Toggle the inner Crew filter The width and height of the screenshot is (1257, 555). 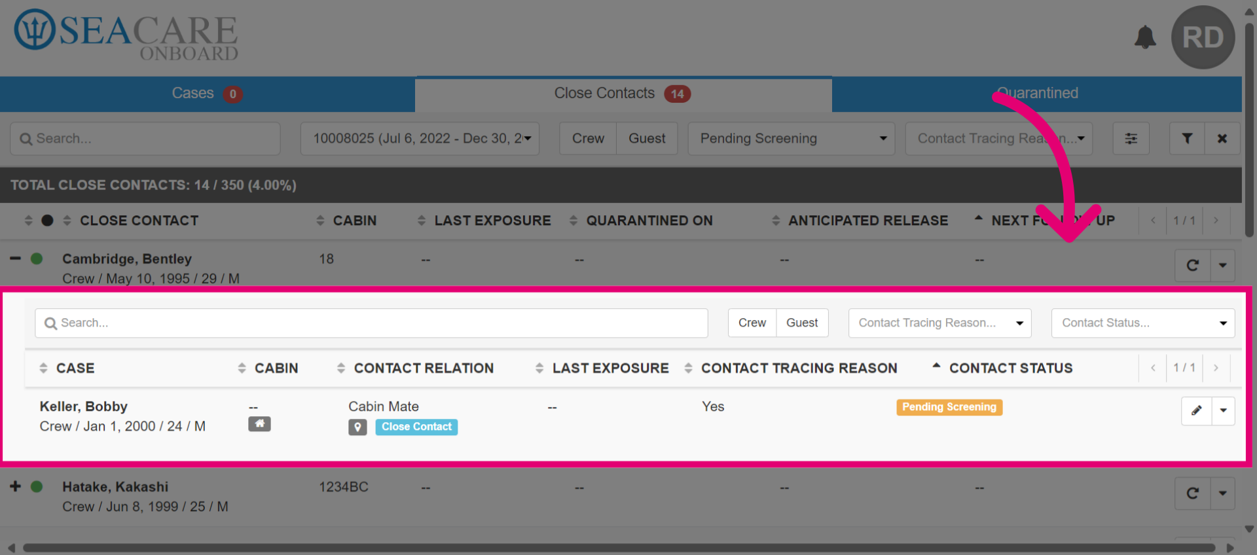tap(752, 323)
